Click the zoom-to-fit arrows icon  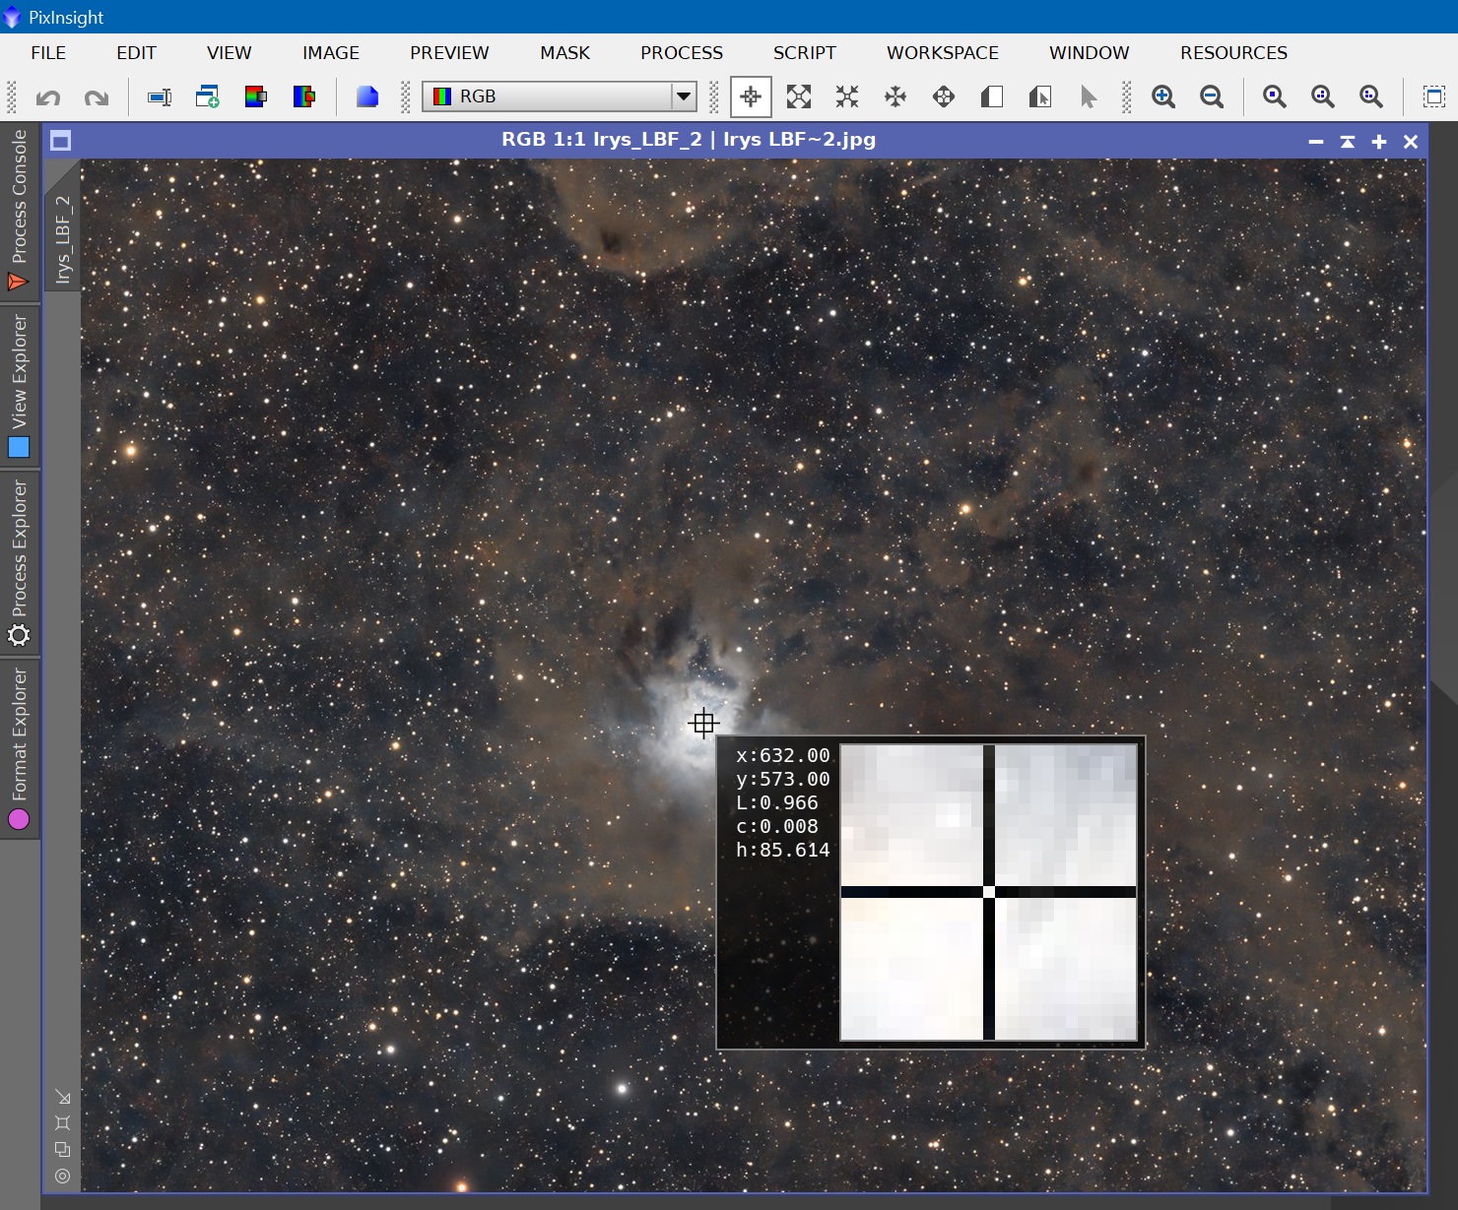click(799, 96)
